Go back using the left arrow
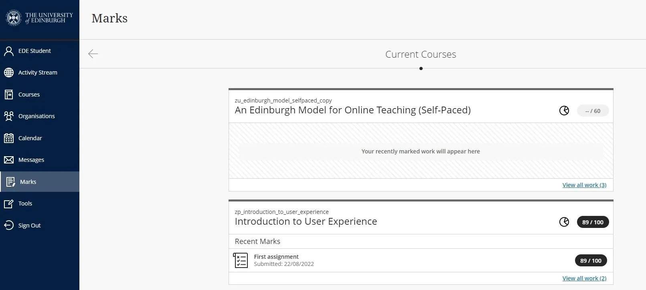Viewport: 646px width, 290px height. 93,54
